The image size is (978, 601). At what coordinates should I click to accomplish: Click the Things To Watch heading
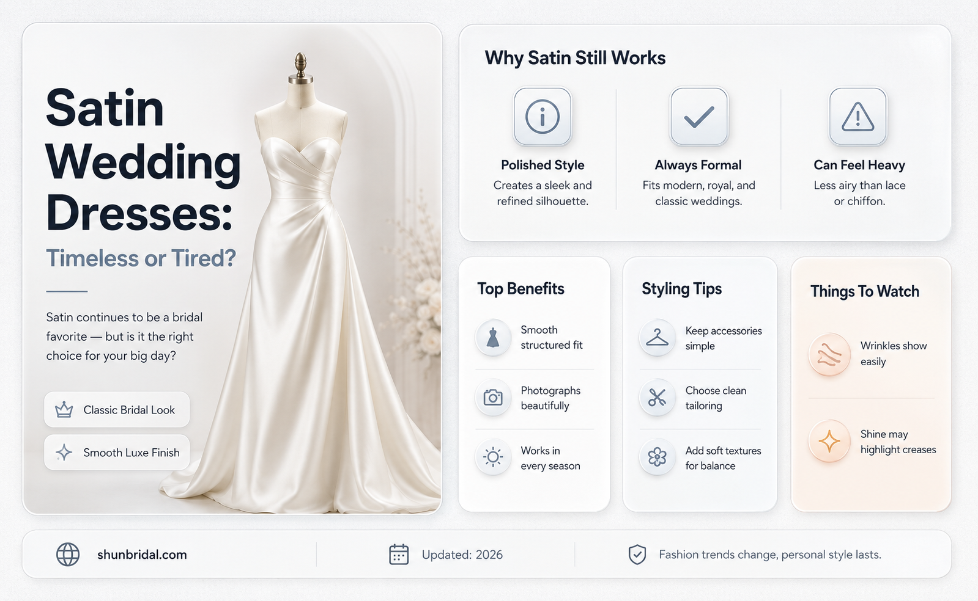[x=865, y=291]
